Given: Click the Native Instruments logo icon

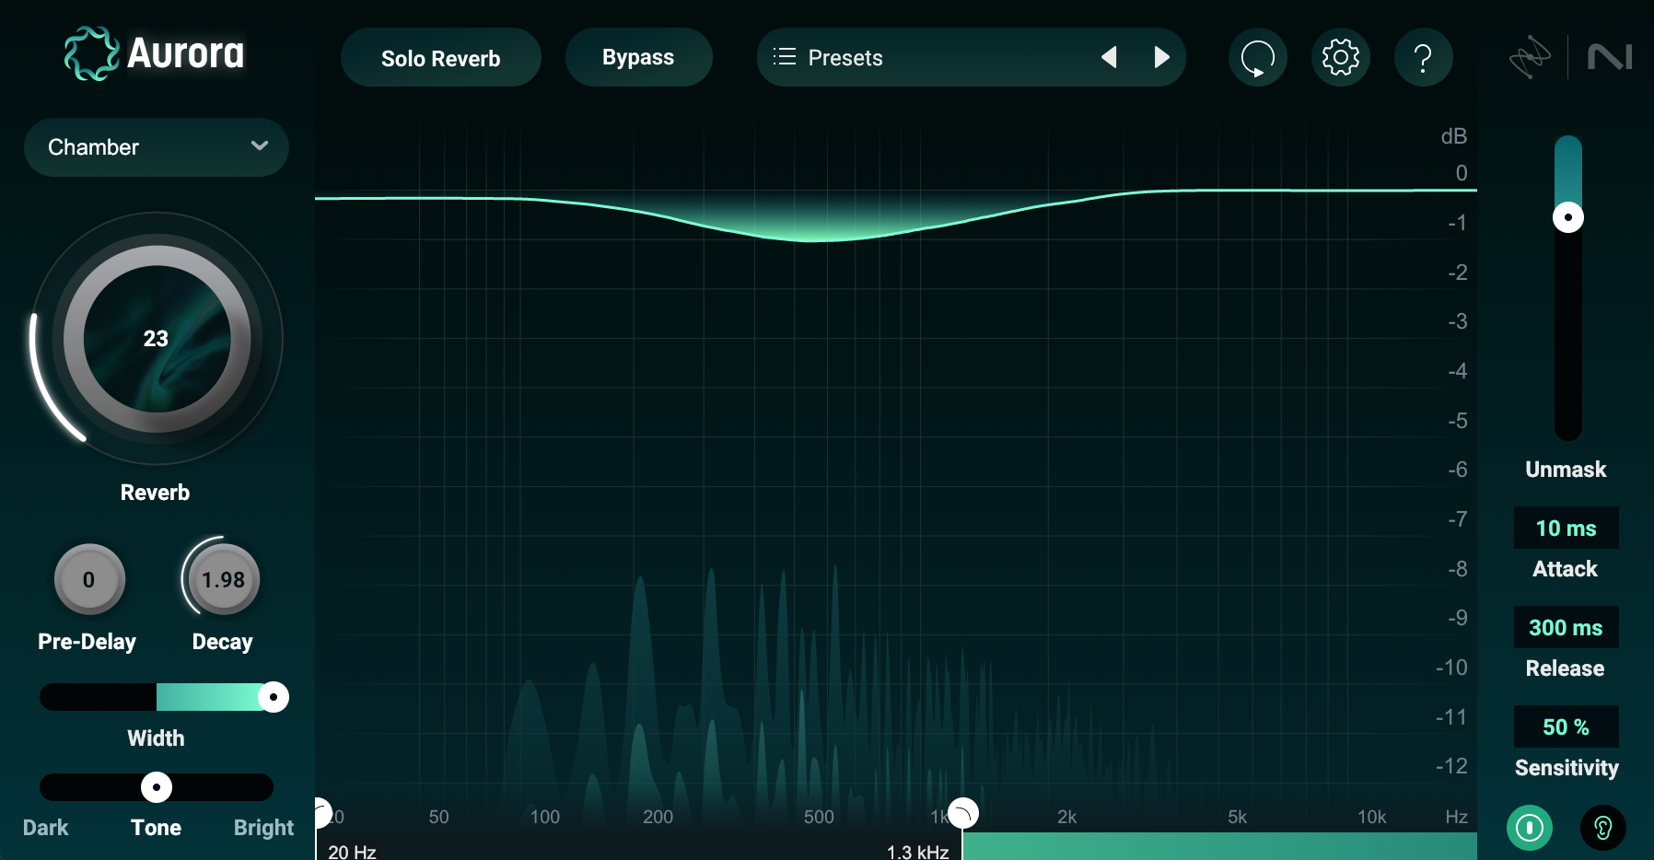Looking at the screenshot, I should (x=1610, y=57).
